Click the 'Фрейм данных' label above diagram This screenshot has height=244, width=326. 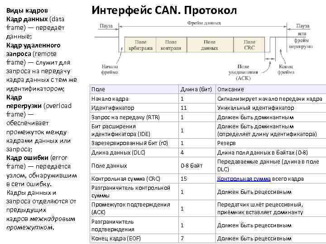tap(204, 23)
